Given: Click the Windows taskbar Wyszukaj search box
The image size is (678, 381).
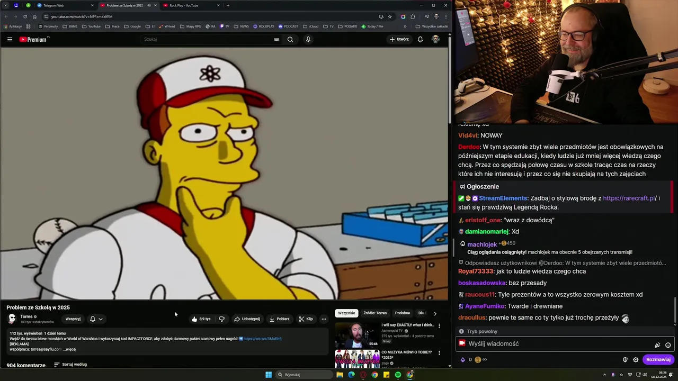Looking at the screenshot, I should (x=305, y=375).
